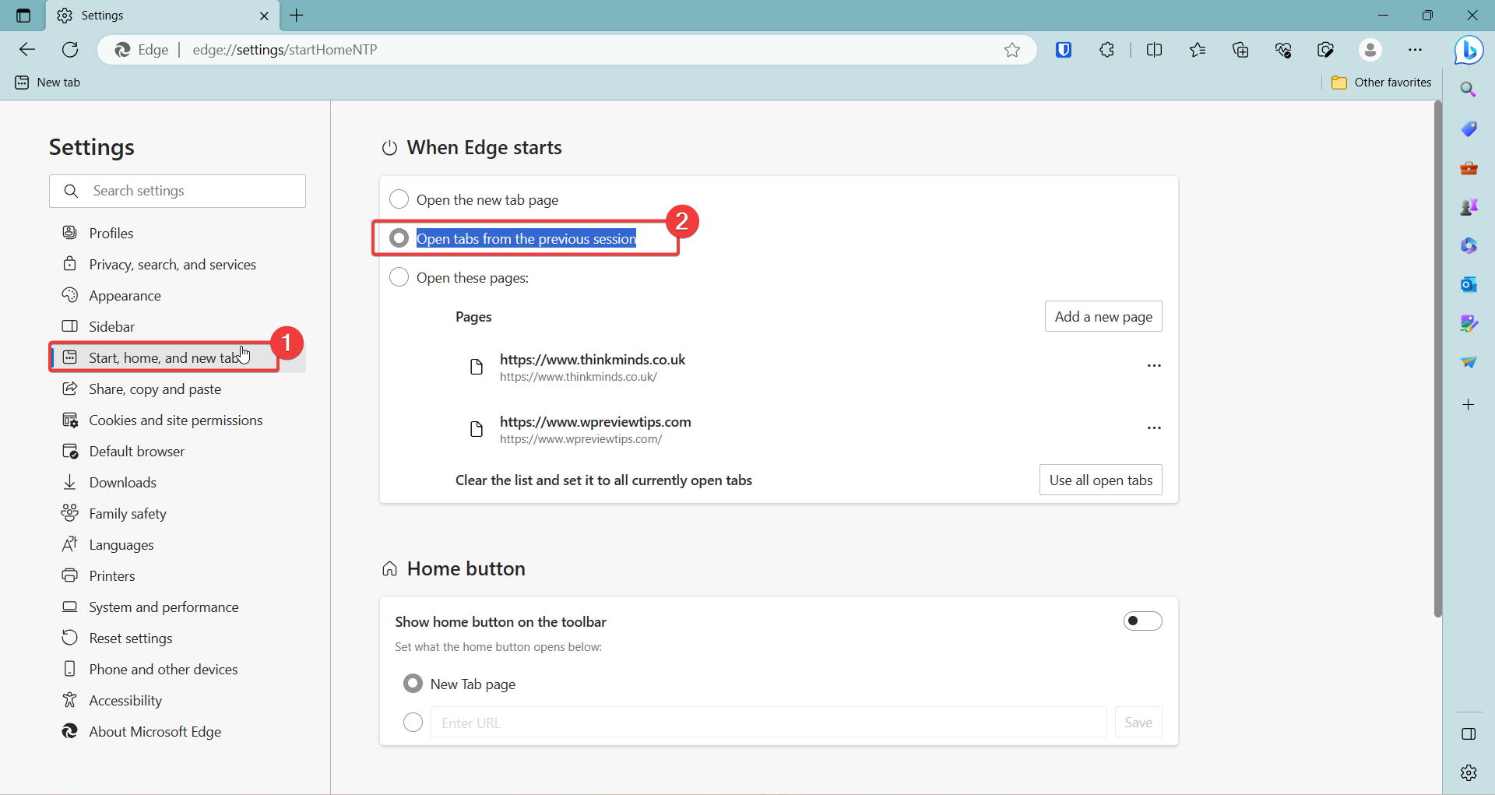
Task: Add this page to favorites star
Action: click(x=1012, y=50)
